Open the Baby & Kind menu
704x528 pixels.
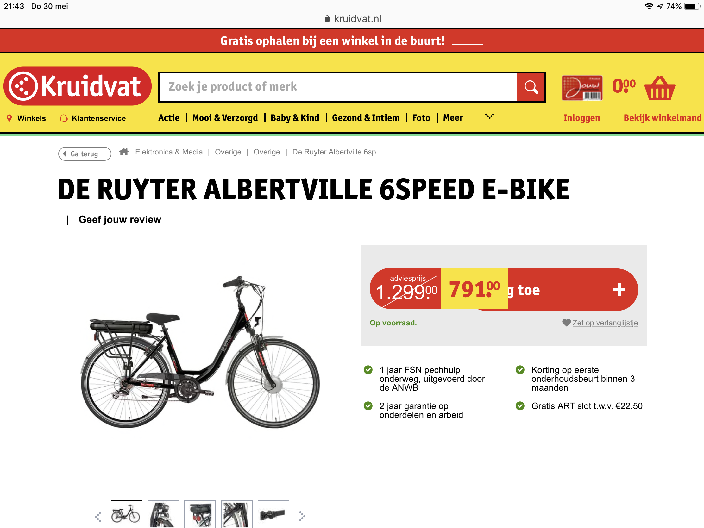coord(295,118)
